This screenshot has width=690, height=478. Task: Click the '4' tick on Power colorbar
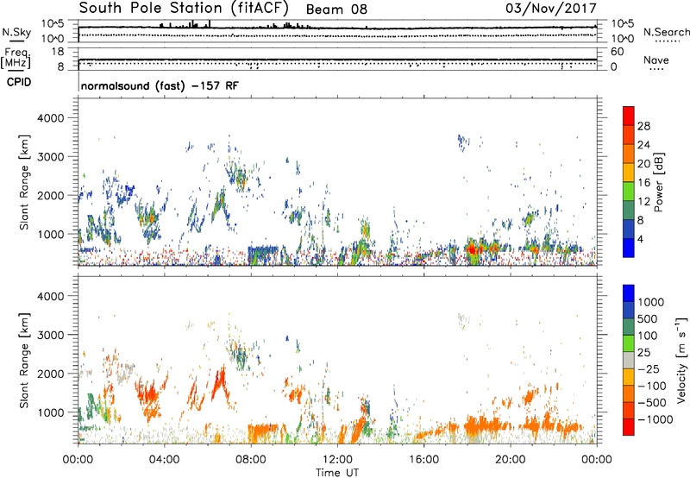coord(640,239)
